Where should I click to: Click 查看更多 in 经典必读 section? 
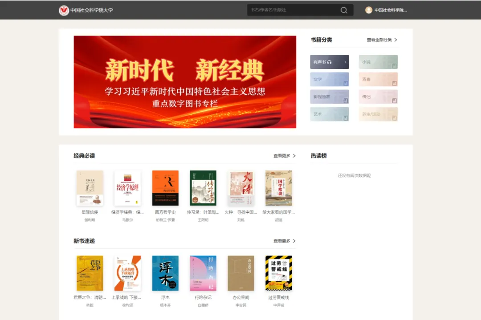point(281,156)
